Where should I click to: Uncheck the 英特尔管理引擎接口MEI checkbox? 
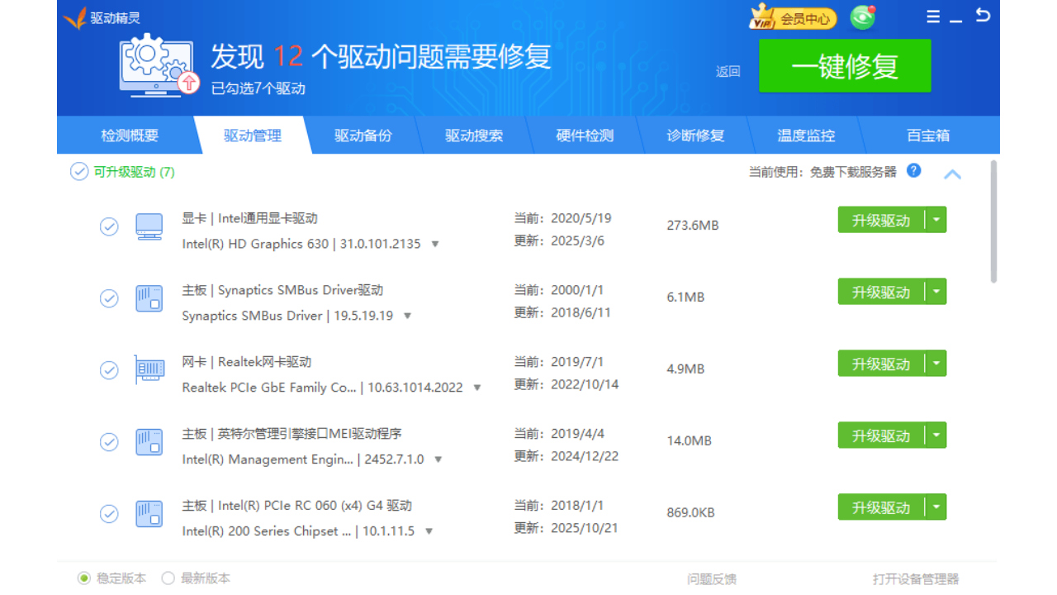109,442
